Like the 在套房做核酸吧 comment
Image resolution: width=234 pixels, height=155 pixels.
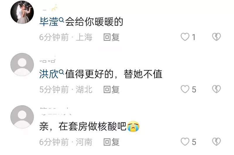185,142
